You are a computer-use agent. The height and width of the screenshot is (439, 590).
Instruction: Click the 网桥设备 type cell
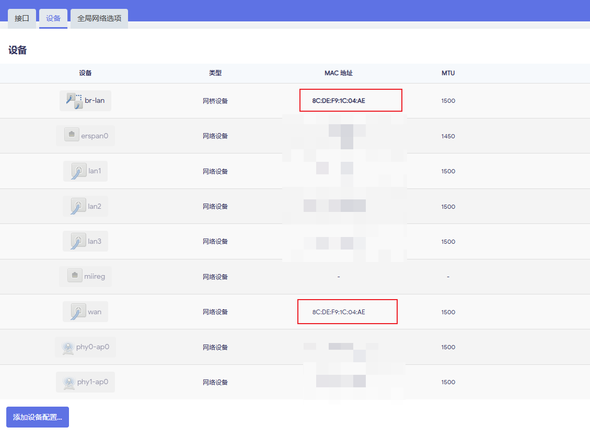tap(215, 101)
